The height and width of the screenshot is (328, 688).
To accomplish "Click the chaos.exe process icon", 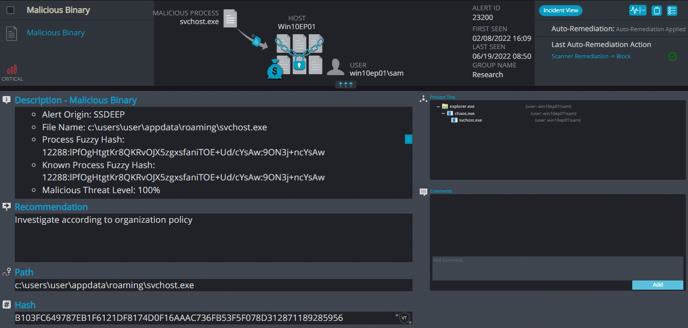I will point(450,113).
